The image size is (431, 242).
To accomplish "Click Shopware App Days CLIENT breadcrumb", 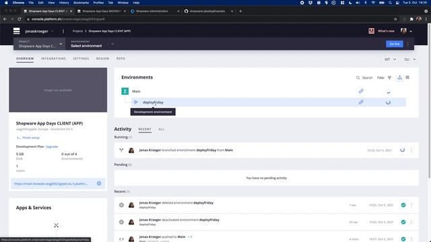I will (109, 31).
